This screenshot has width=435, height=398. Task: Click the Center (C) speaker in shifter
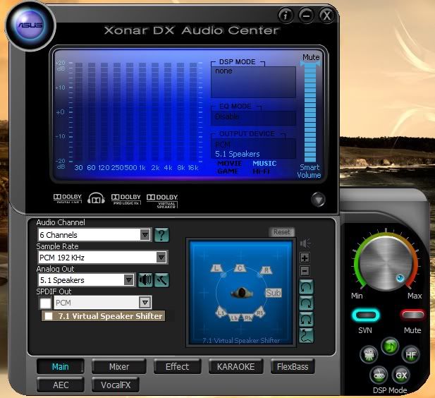pyautogui.click(x=240, y=268)
